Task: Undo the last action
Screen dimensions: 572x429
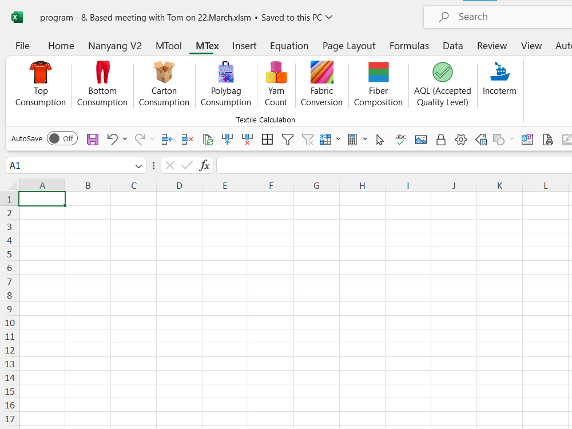Action: (x=112, y=139)
